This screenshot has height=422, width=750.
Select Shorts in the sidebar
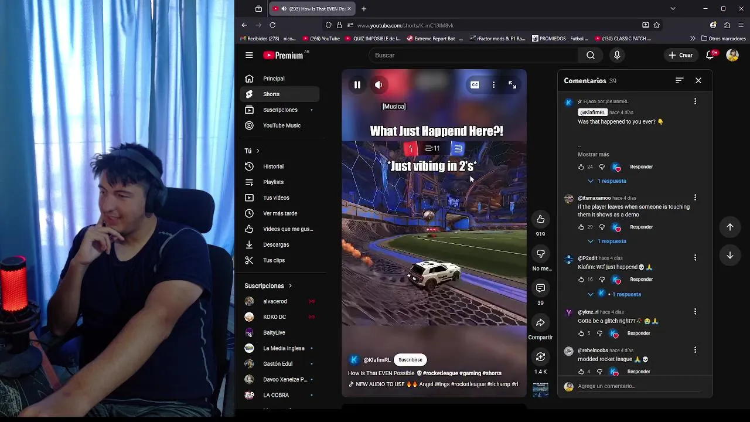click(279, 94)
